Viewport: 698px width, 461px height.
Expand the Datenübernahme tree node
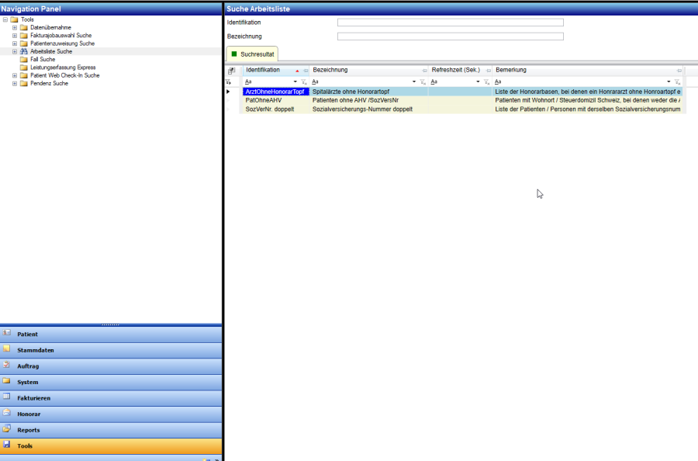(15, 28)
